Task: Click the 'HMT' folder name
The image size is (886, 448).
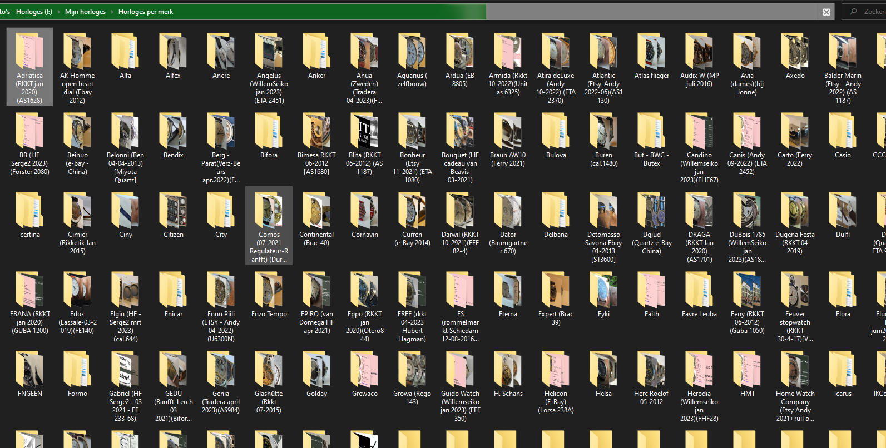Action: [748, 394]
